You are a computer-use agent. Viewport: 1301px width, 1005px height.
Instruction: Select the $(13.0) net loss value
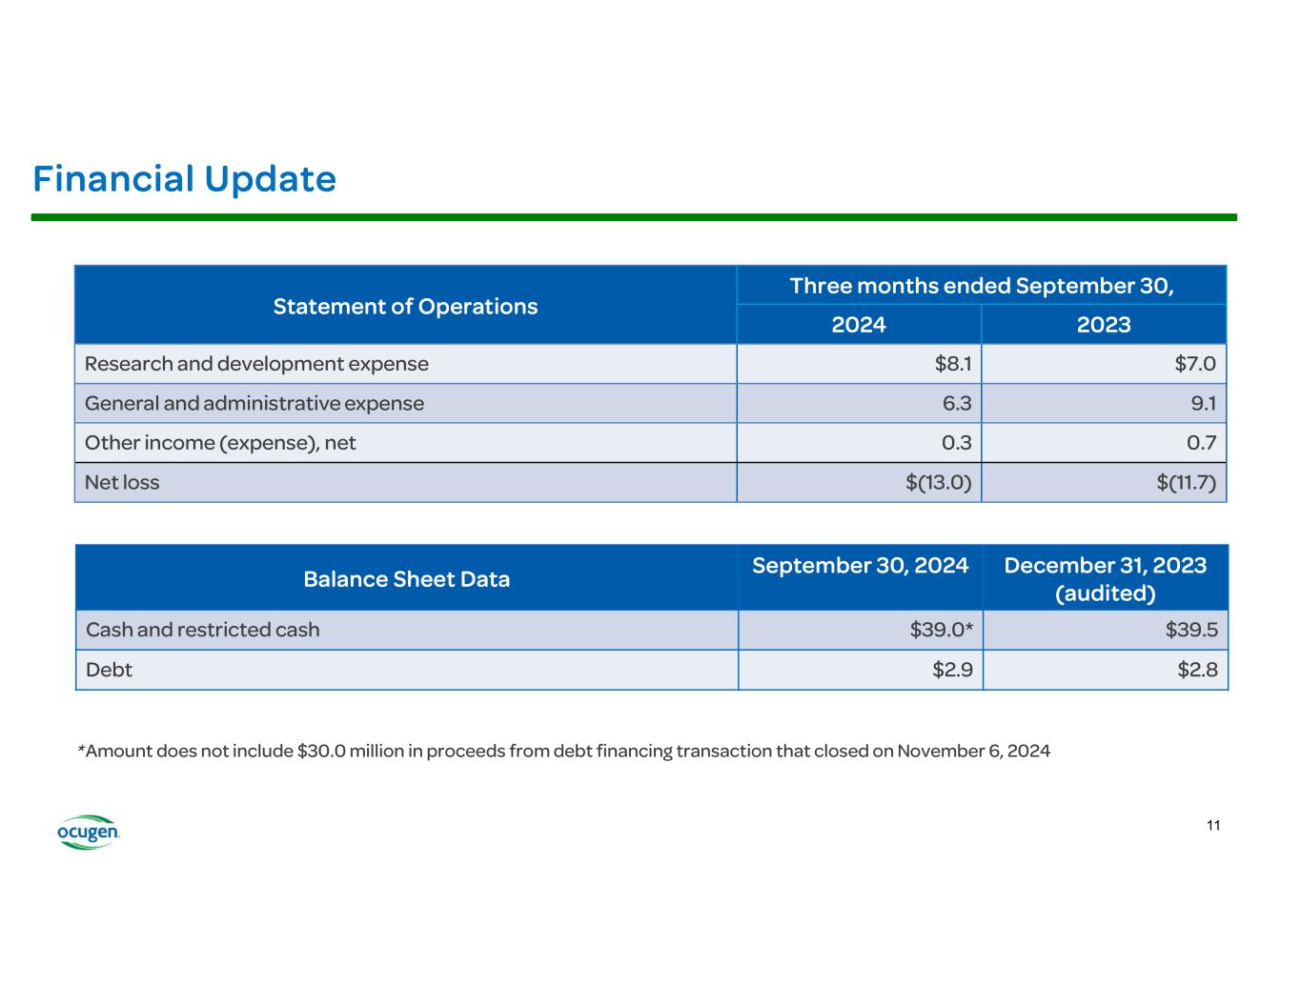point(938,482)
